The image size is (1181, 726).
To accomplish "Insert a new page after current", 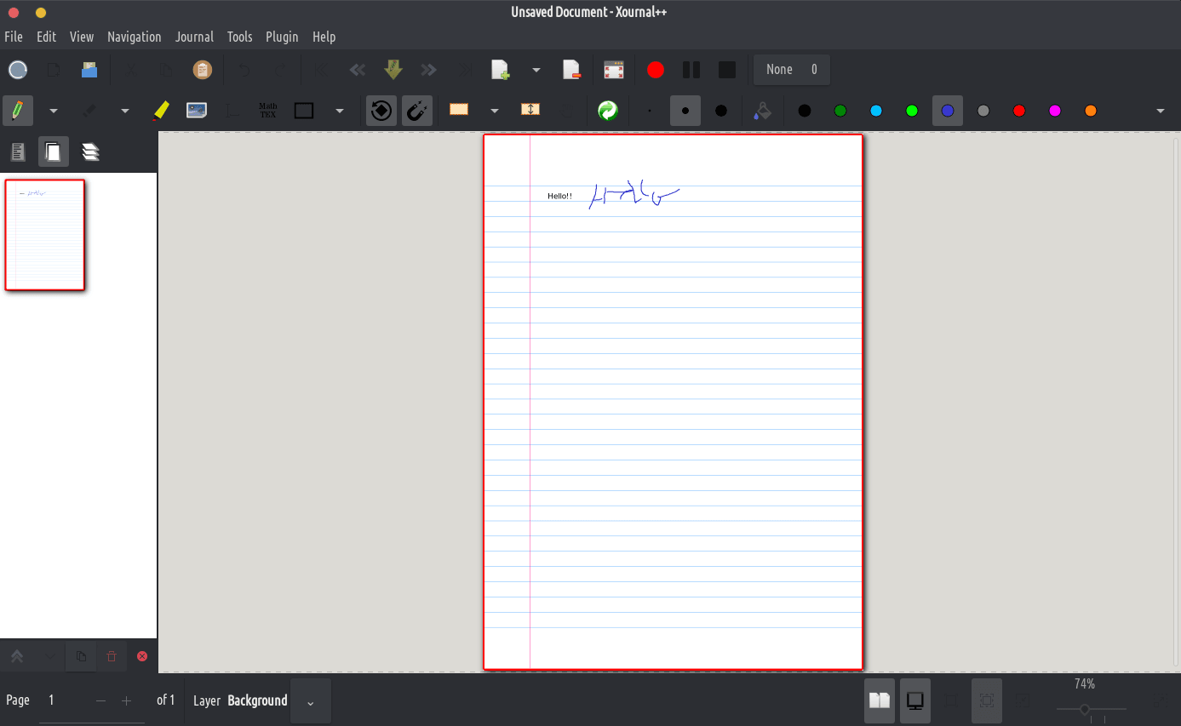I will point(500,70).
